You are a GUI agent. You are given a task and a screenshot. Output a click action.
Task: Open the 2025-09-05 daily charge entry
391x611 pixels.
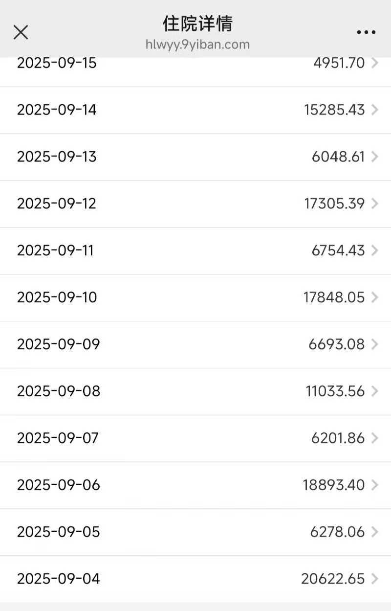pos(195,532)
